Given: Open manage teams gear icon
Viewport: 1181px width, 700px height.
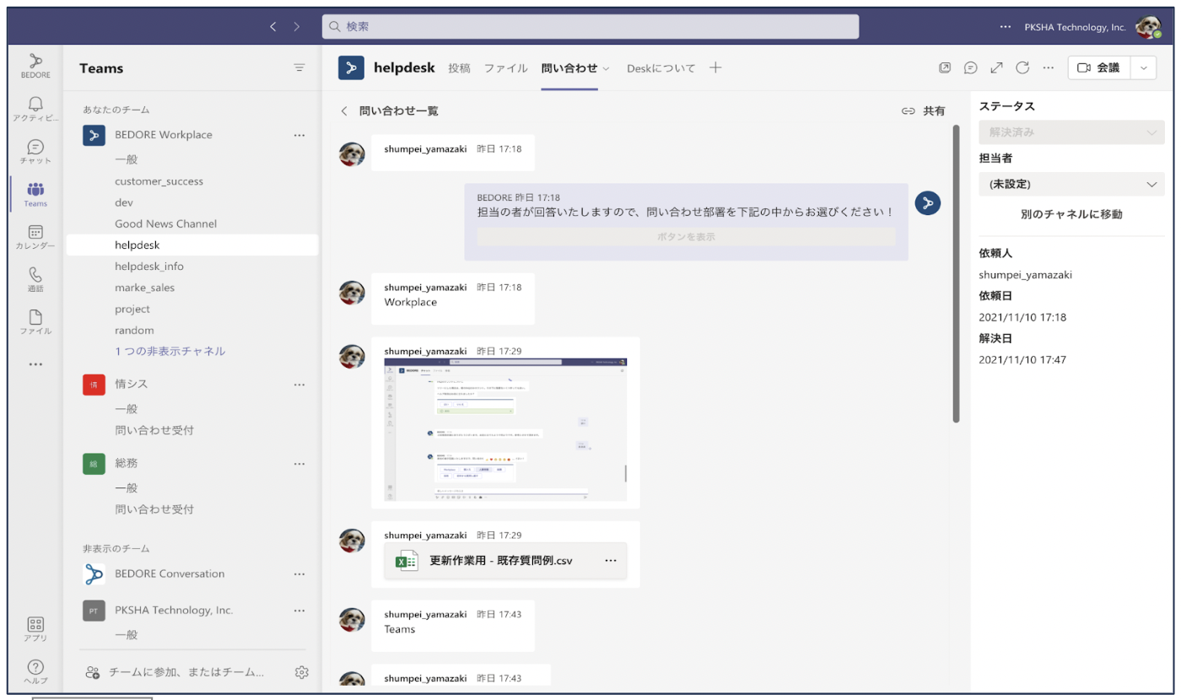Looking at the screenshot, I should click(x=302, y=672).
